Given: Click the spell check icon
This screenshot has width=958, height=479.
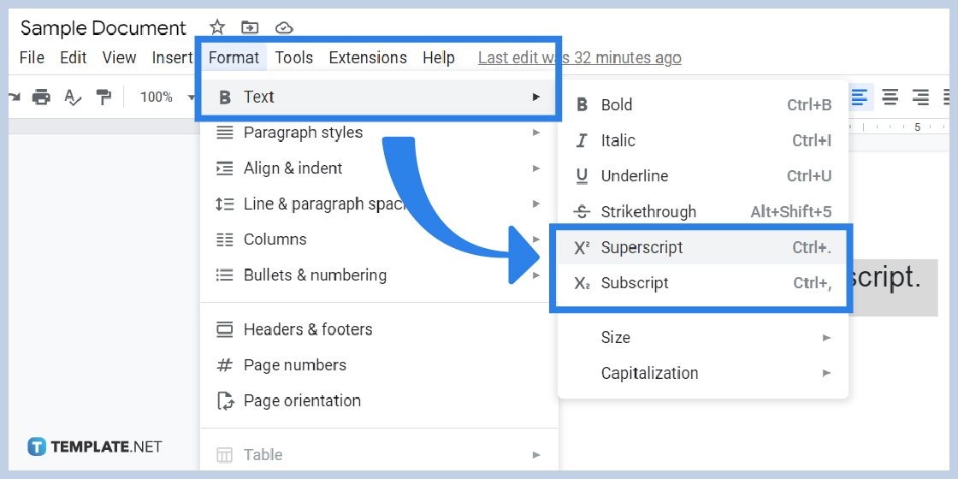Looking at the screenshot, I should [x=73, y=97].
